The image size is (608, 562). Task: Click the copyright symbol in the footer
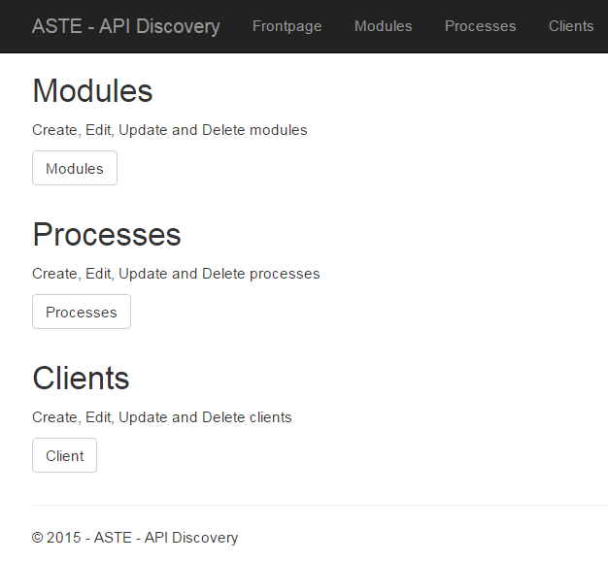click(x=38, y=538)
